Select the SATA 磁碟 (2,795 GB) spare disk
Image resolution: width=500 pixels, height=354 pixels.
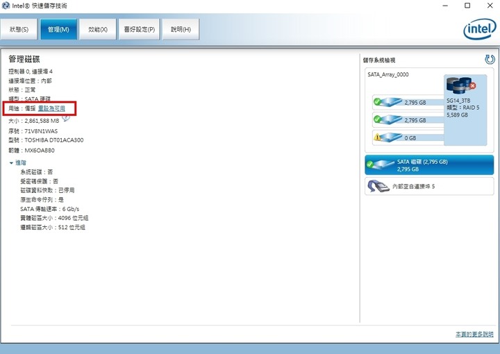pyautogui.click(x=429, y=165)
